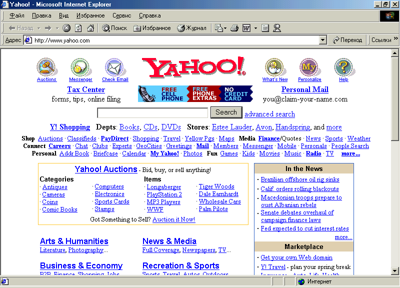Click the page icon in the address bar
This screenshot has height=288, width=400.
click(x=28, y=40)
